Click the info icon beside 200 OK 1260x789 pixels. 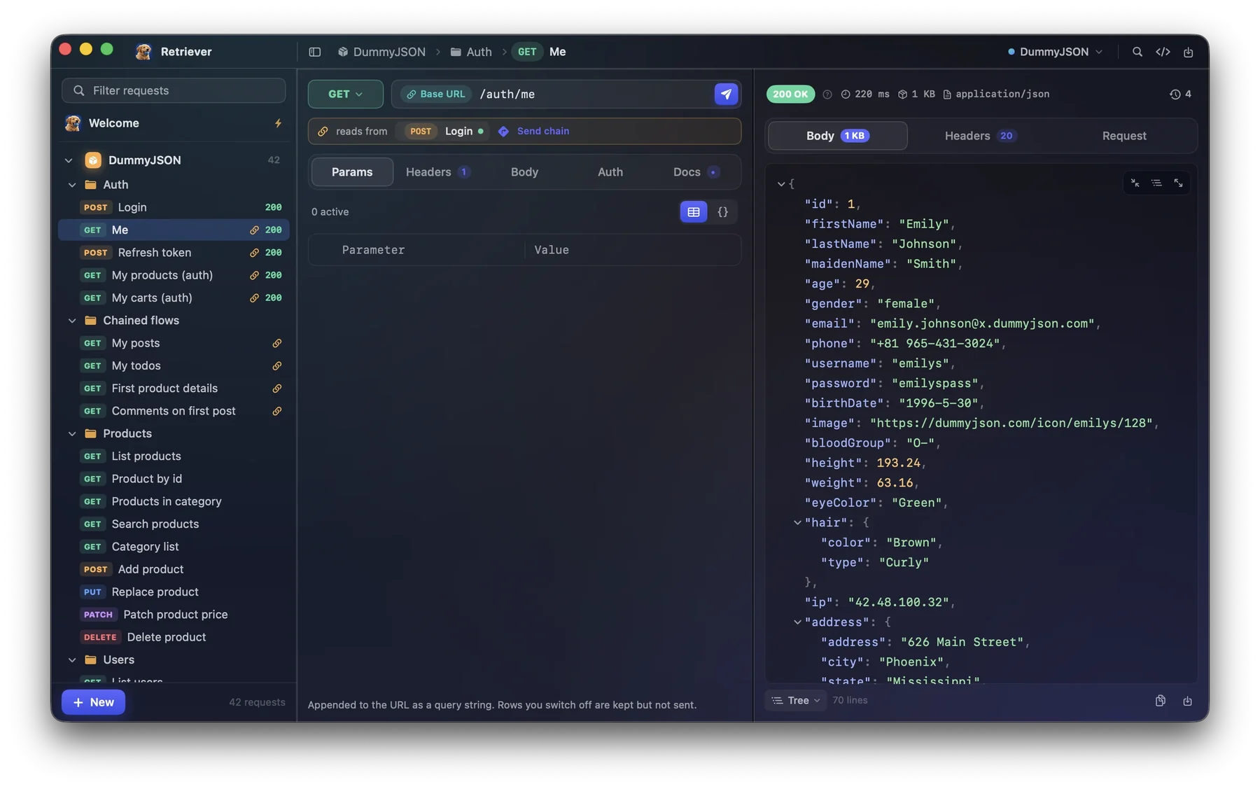tap(827, 94)
